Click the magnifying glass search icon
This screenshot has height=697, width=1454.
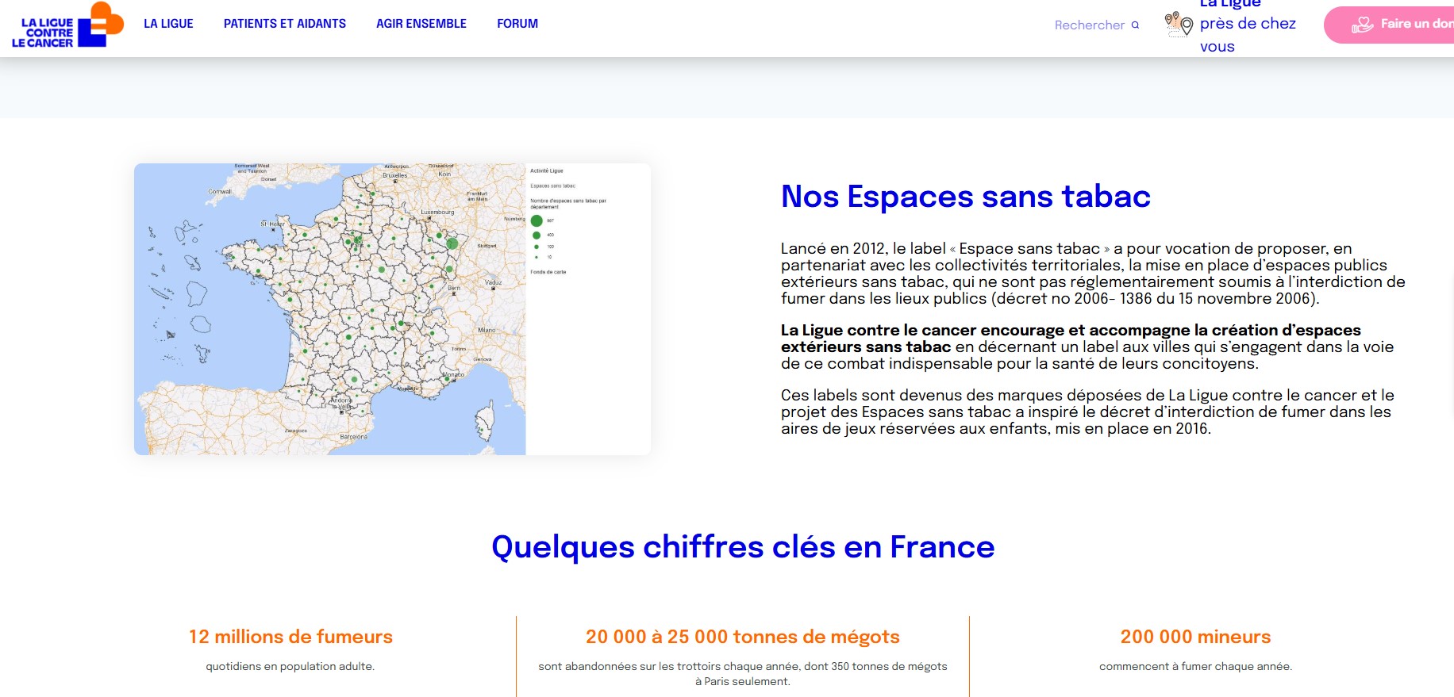1135,25
